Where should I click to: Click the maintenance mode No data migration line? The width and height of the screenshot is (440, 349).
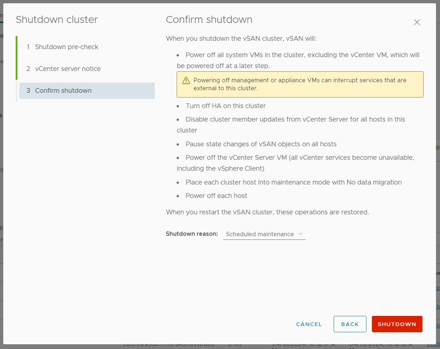click(x=294, y=182)
